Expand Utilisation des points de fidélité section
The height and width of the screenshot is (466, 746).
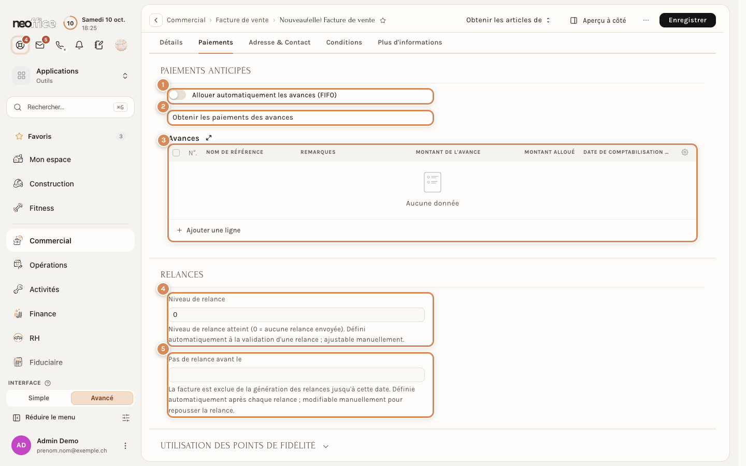pos(326,446)
